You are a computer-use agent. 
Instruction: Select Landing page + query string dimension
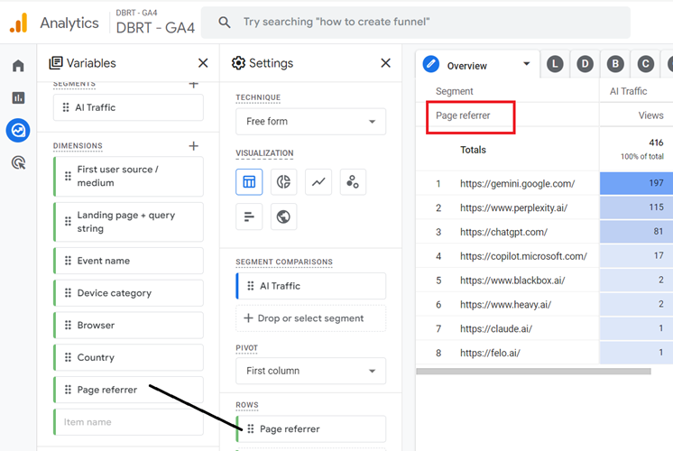pyautogui.click(x=128, y=222)
